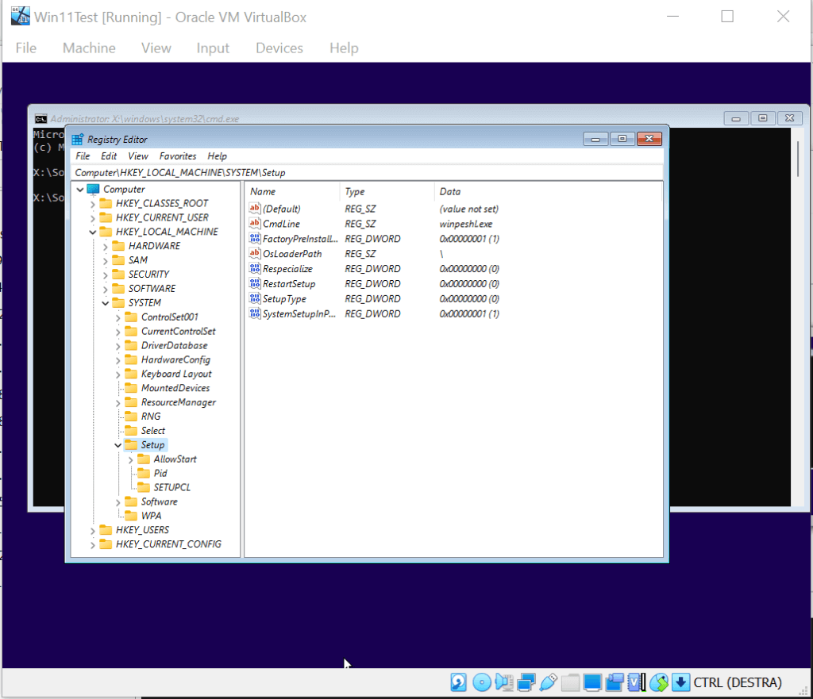Select the RestartSetup DWORD value icon
Screen dimensions: 813x699
point(255,283)
